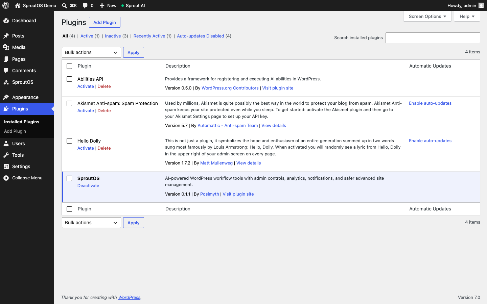
Task: Click the Tools wrench icon
Action: tap(6, 155)
